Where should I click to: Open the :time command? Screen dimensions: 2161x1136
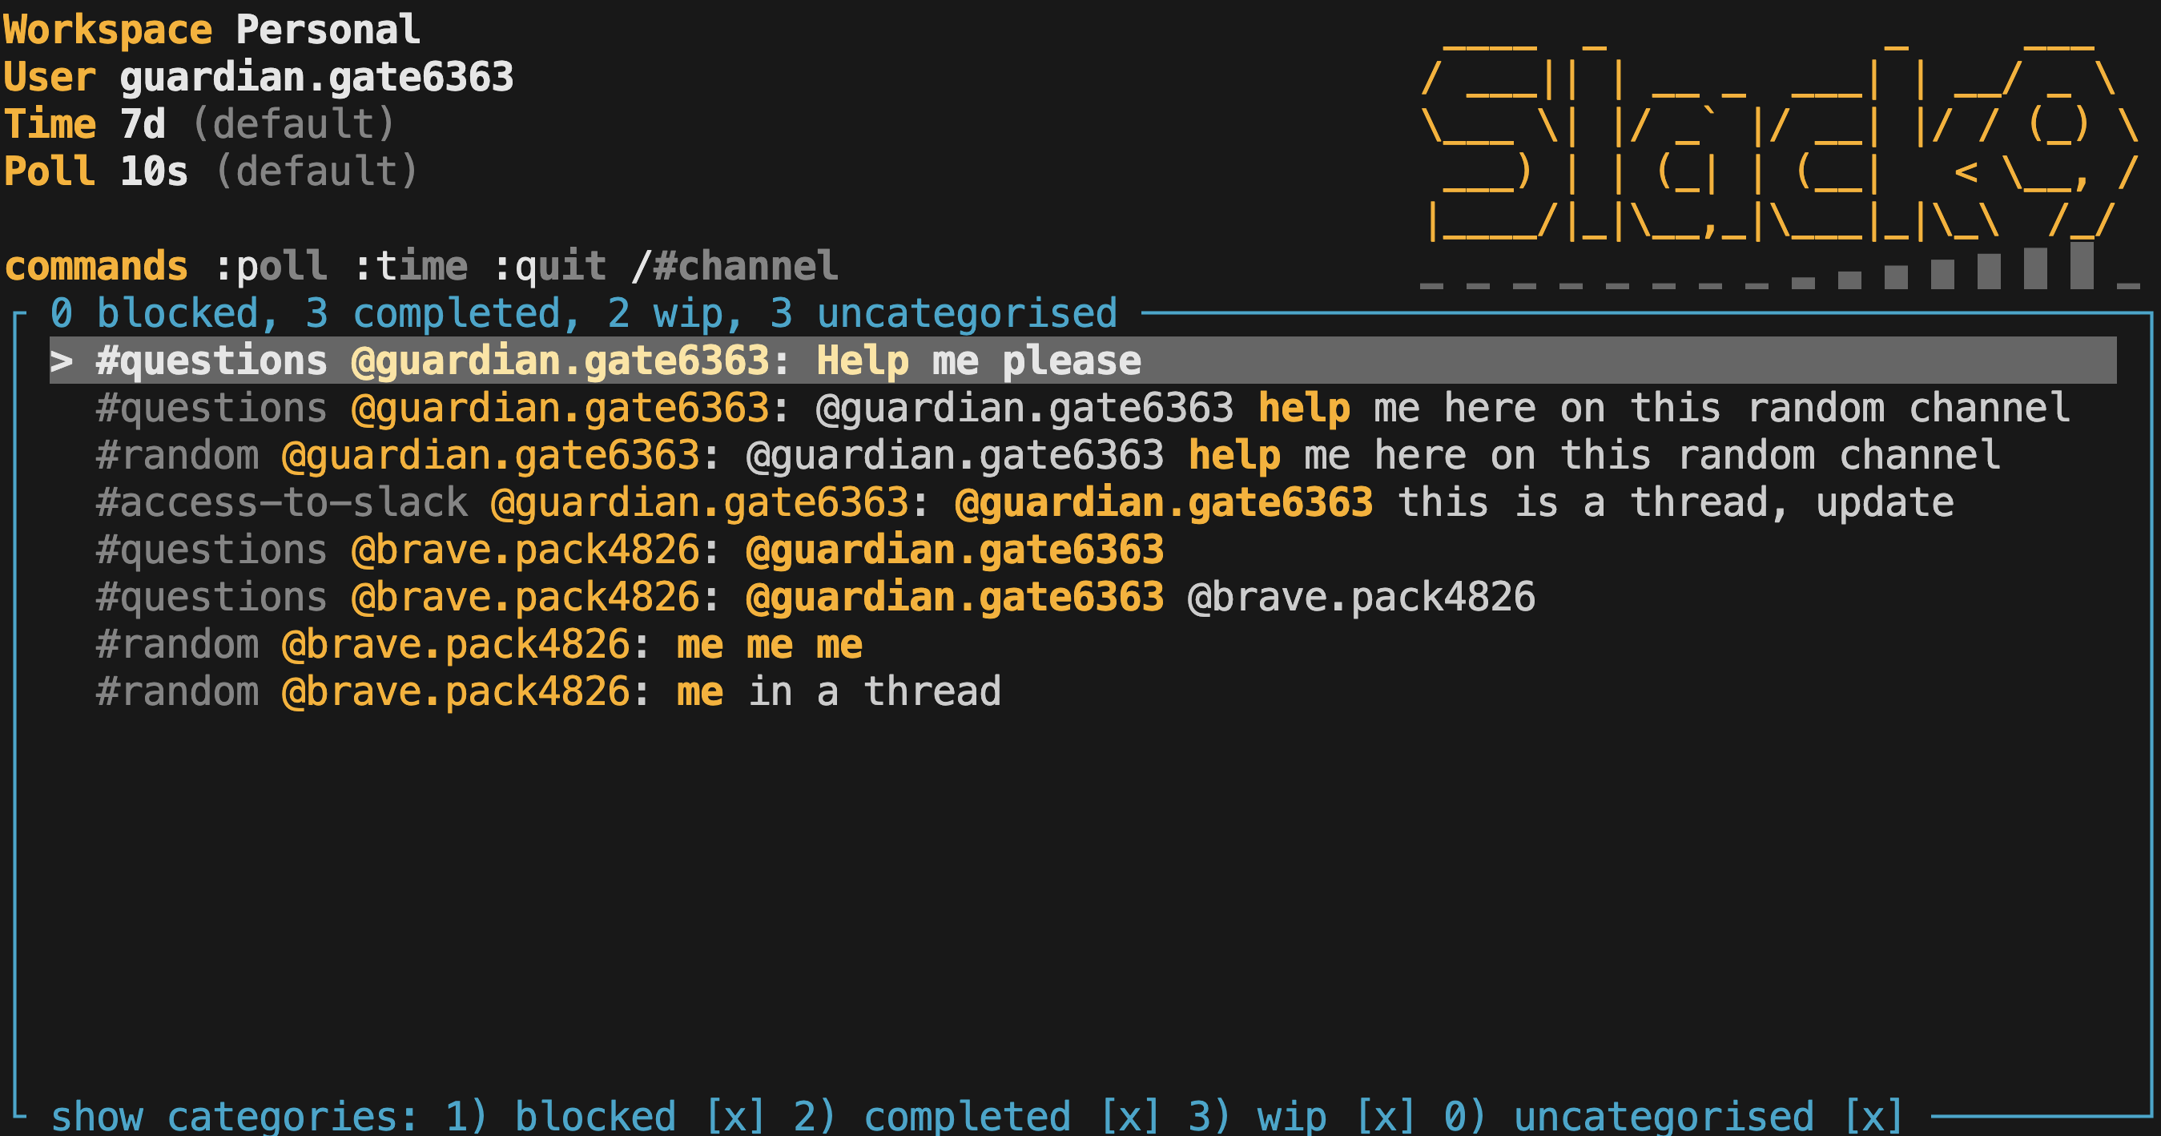(414, 264)
